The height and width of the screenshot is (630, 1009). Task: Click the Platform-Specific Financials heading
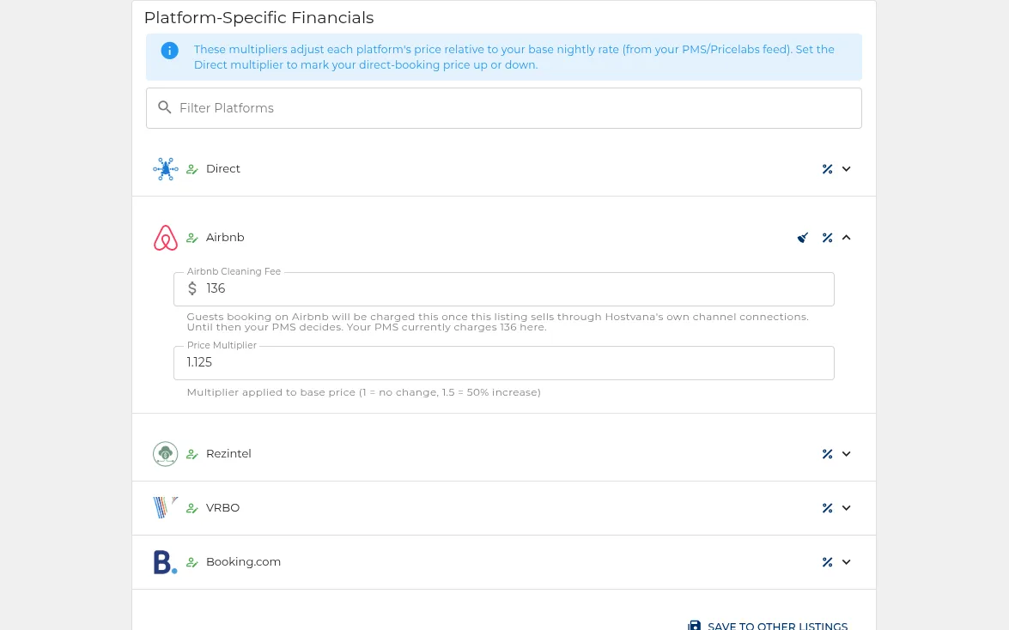258,17
